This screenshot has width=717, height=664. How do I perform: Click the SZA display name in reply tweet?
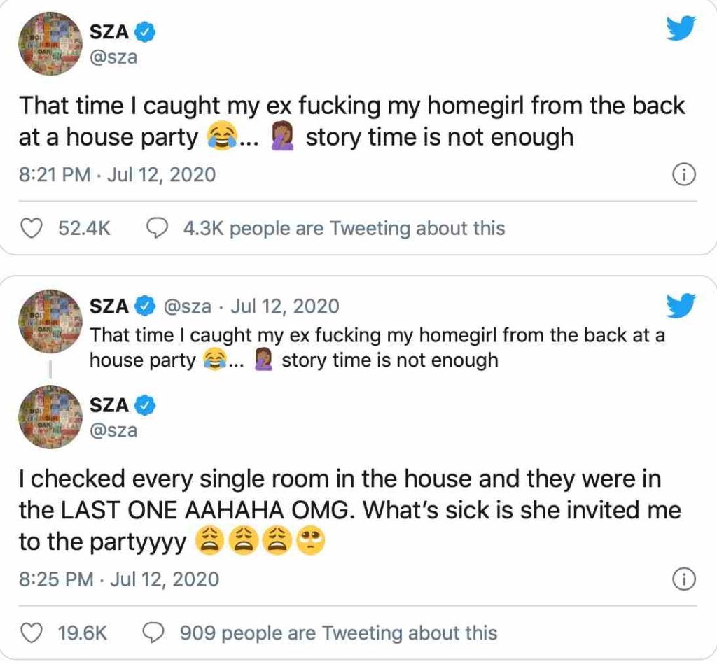click(109, 405)
